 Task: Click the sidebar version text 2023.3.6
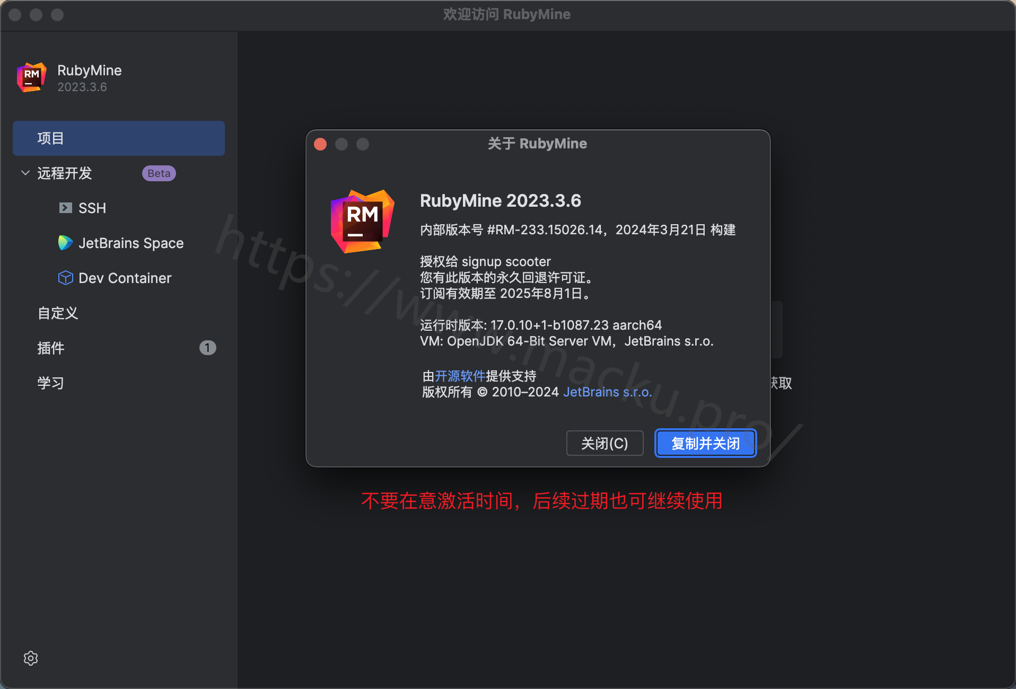pos(82,87)
